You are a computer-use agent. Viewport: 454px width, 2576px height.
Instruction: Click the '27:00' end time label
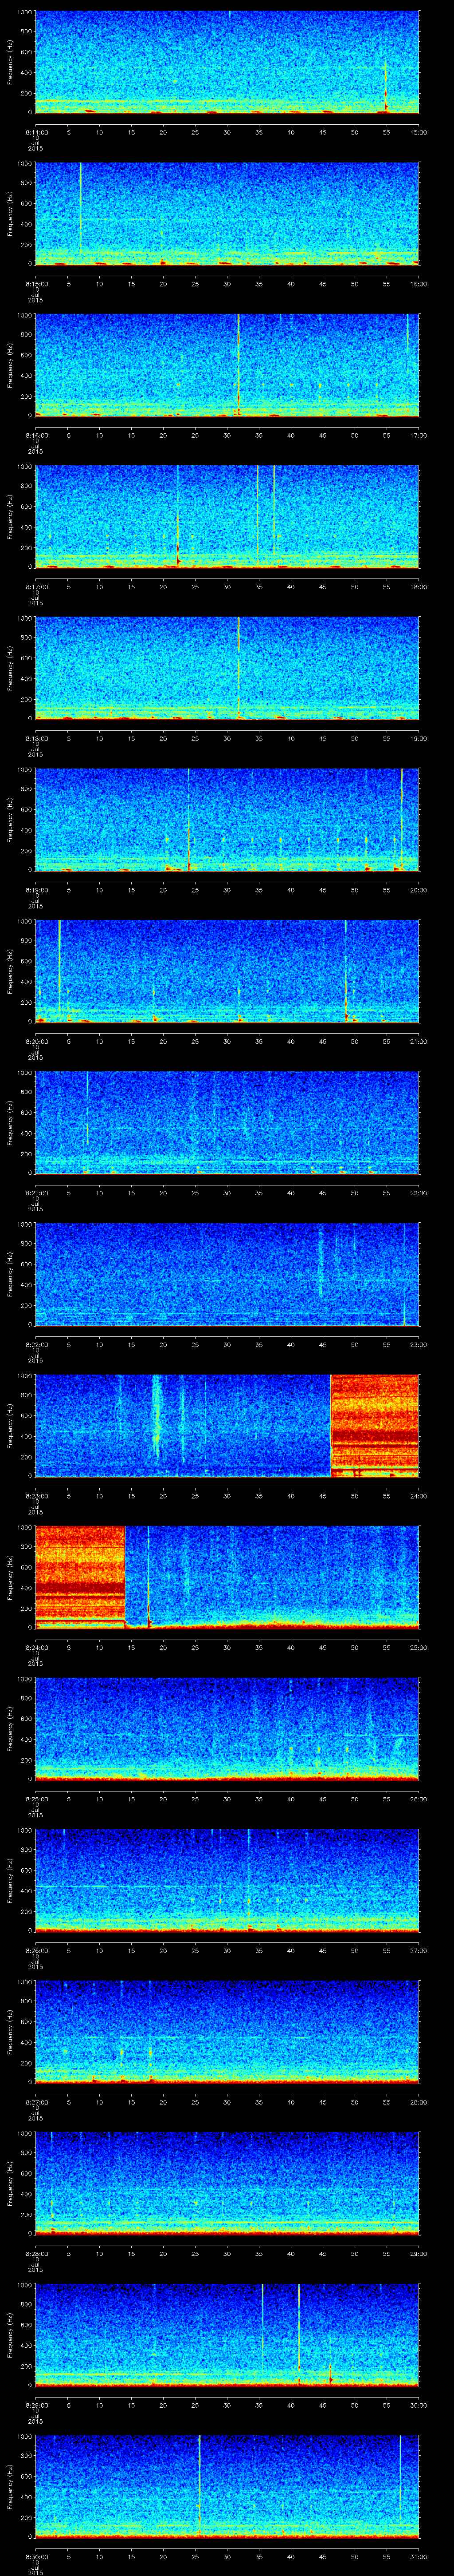(419, 1950)
